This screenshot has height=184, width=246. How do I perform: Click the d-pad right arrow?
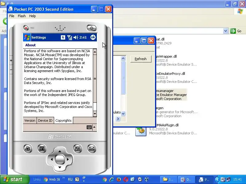tap(68, 159)
